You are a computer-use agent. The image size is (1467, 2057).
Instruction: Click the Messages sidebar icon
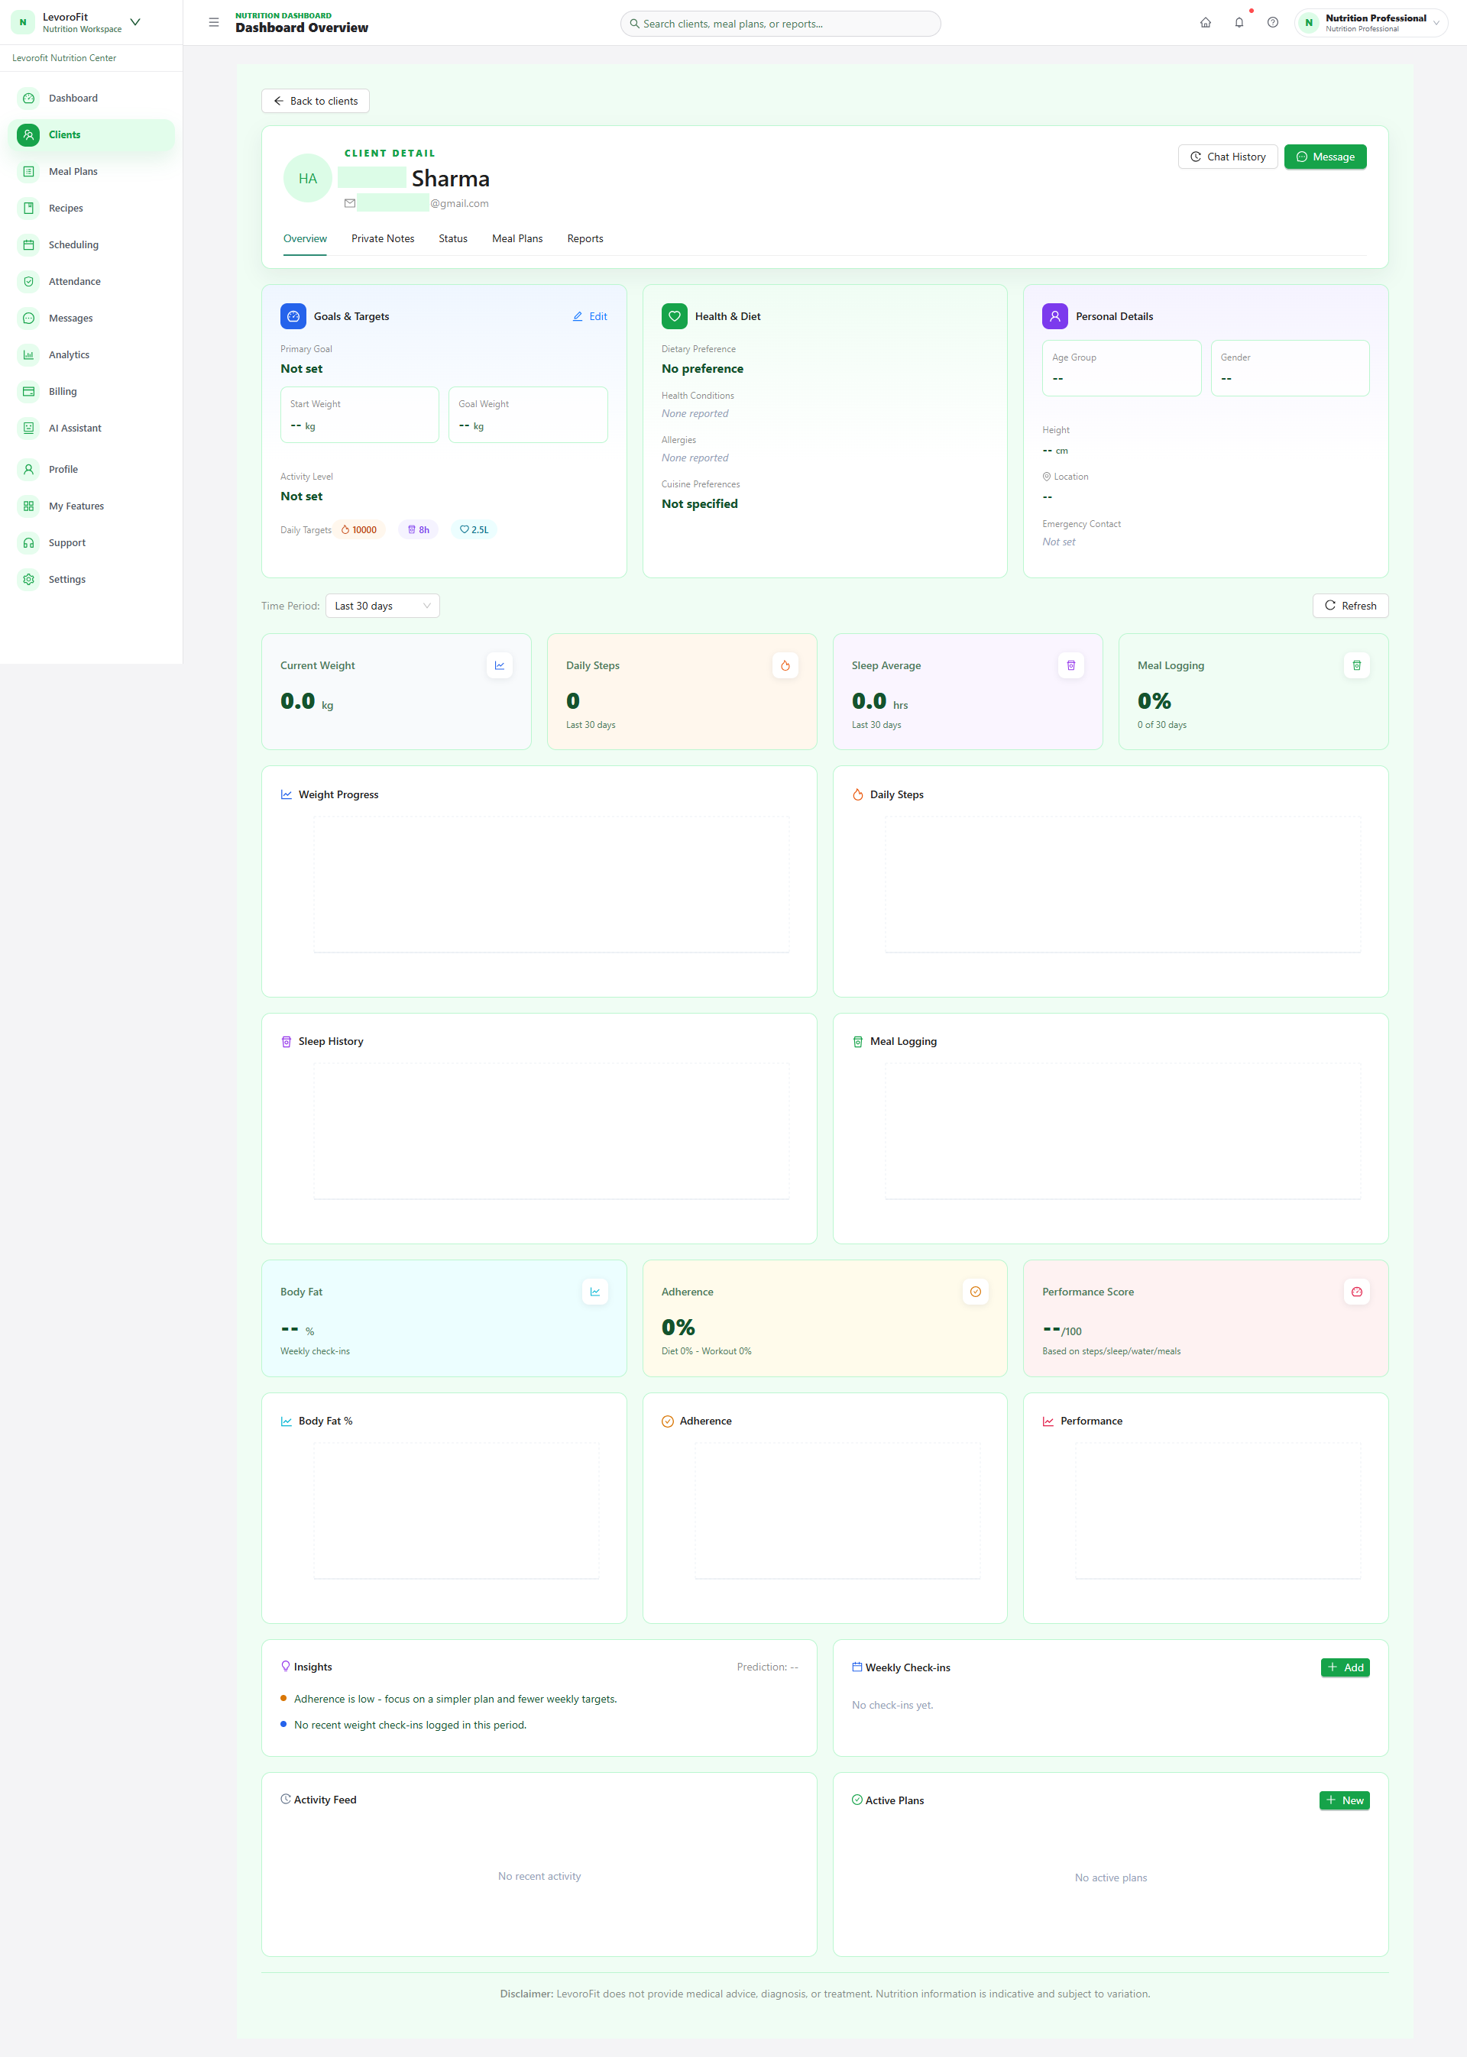pyautogui.click(x=29, y=318)
